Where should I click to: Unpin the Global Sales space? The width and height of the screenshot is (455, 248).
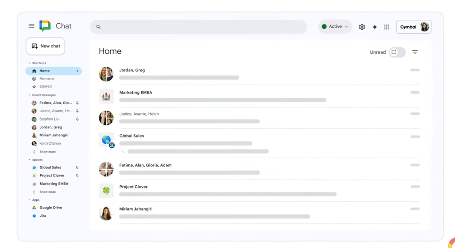tap(77, 167)
